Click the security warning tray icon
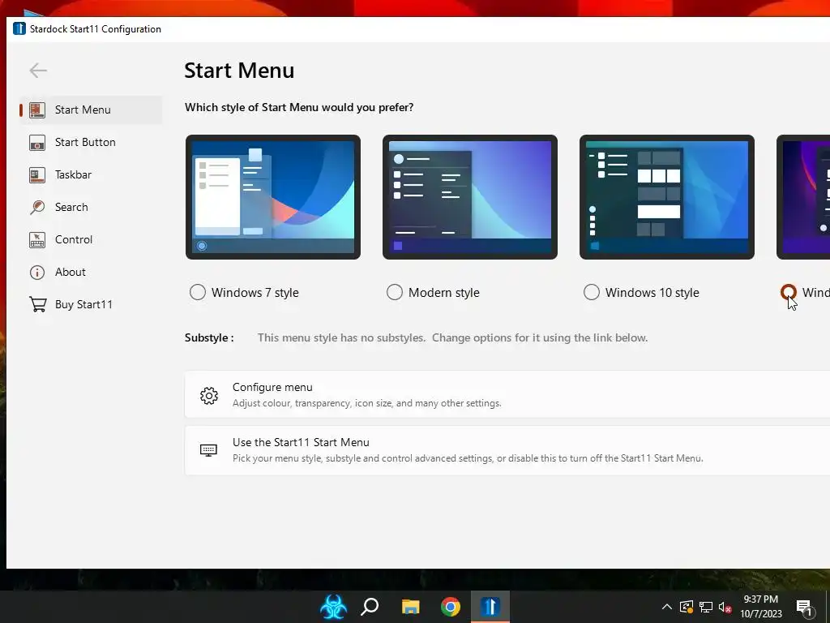830x623 pixels. 687,607
